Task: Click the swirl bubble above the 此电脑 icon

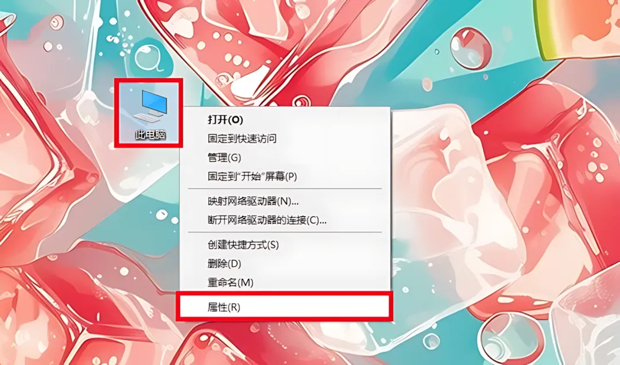Action: click(150, 59)
